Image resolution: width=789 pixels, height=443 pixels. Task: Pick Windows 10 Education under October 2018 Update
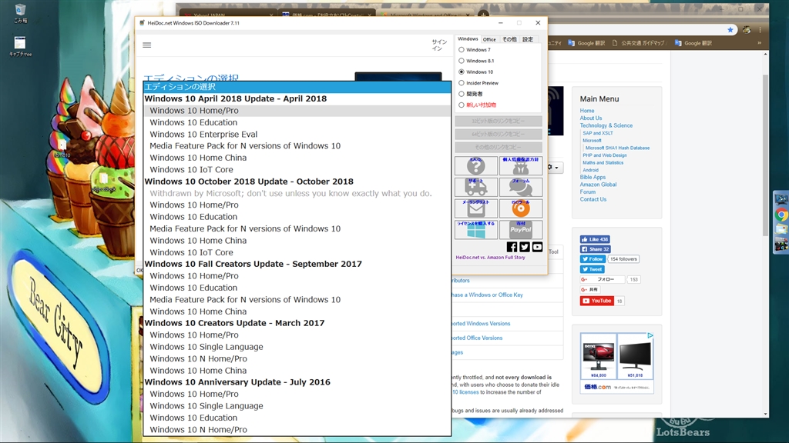point(297,217)
